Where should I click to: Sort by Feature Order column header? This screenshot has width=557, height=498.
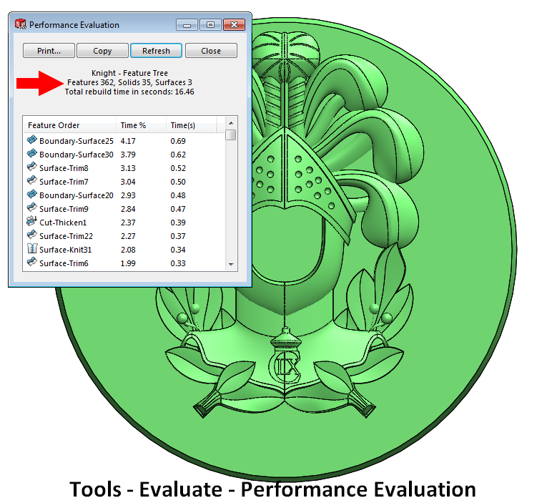coord(69,125)
